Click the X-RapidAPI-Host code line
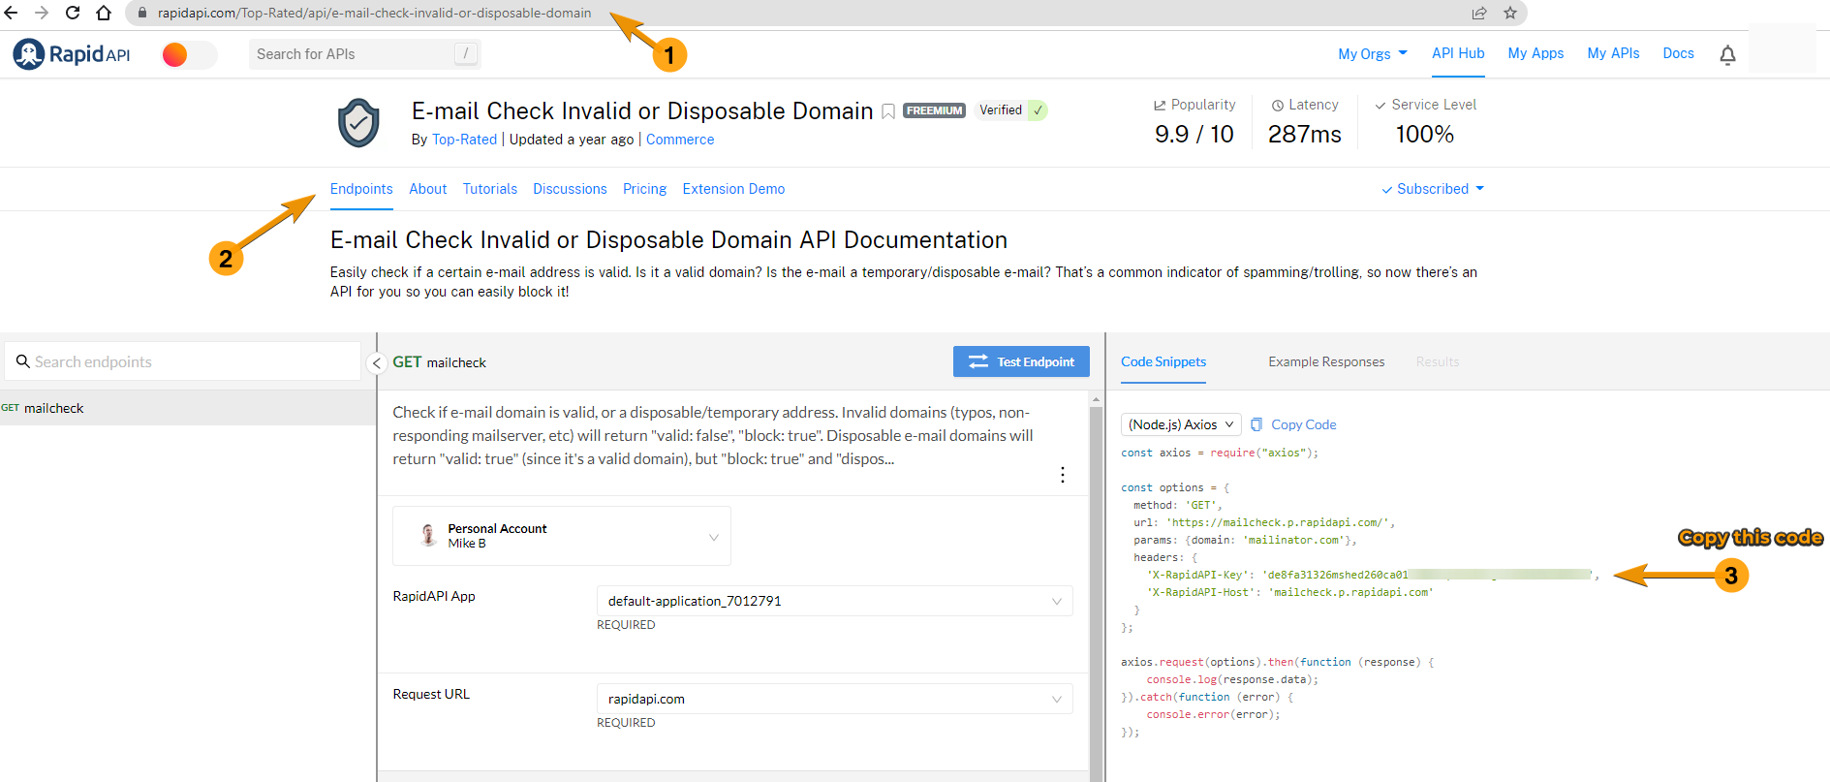1830x782 pixels. [1289, 592]
